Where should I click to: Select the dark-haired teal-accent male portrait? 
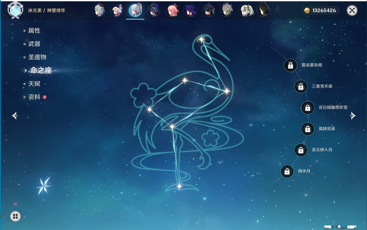[209, 10]
